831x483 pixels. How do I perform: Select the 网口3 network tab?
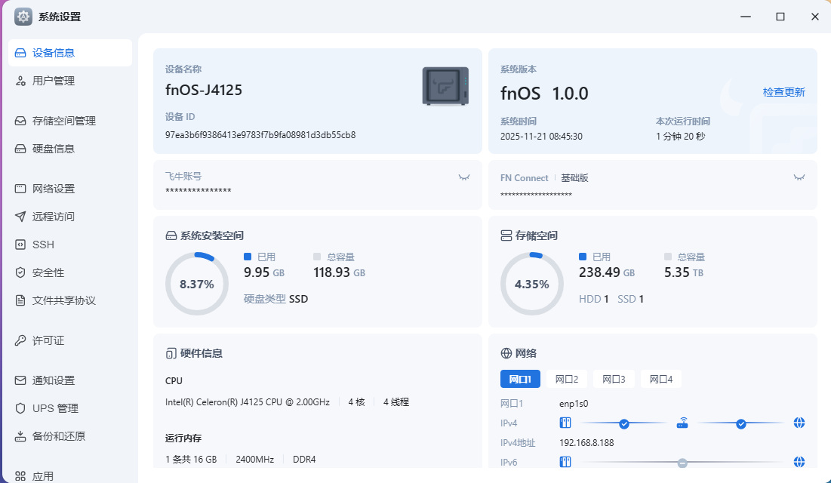click(x=614, y=379)
